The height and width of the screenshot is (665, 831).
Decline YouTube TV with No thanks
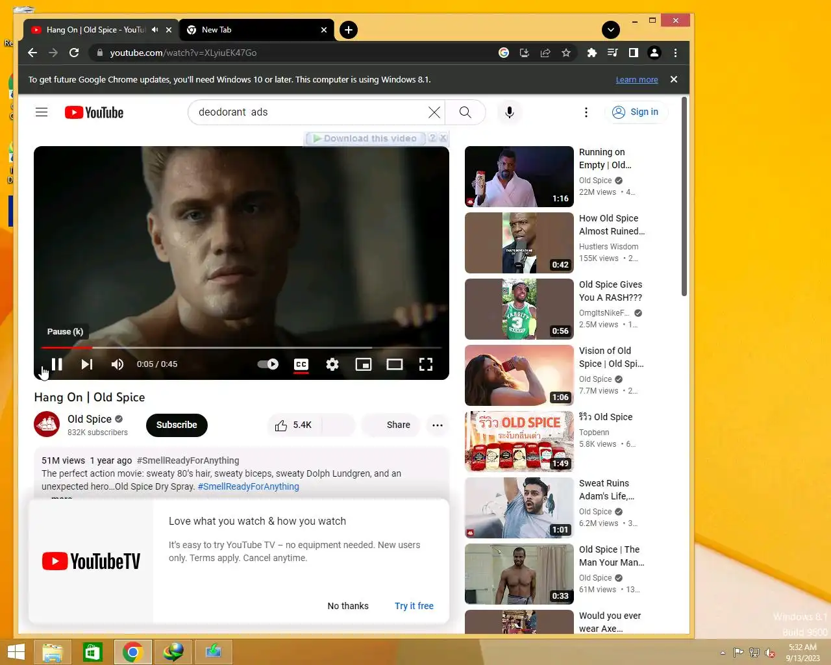click(x=348, y=606)
